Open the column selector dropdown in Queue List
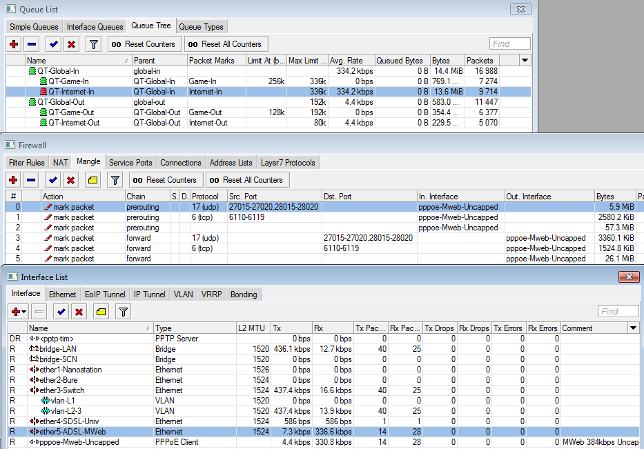The height and width of the screenshot is (449, 644). tap(525, 61)
